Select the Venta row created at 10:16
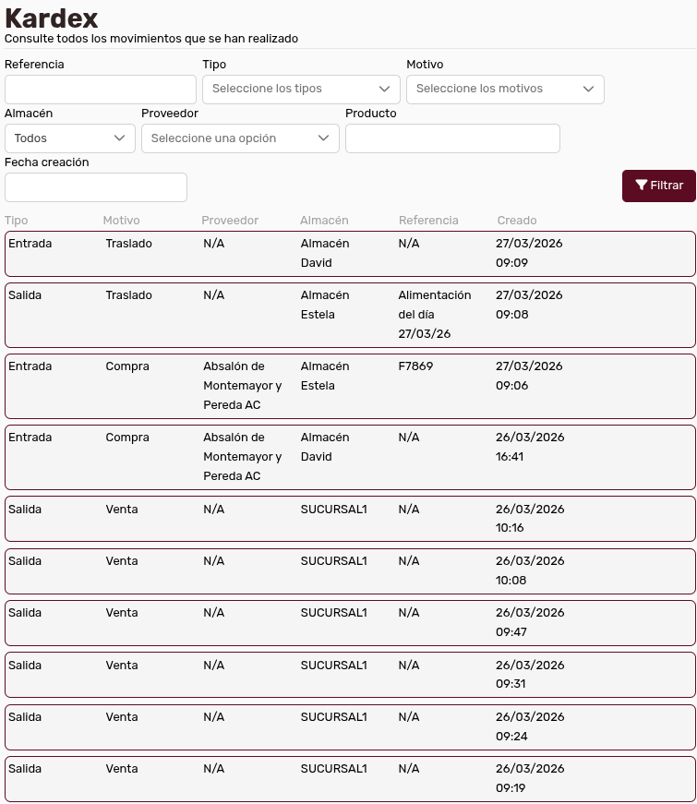 pyautogui.click(x=350, y=519)
